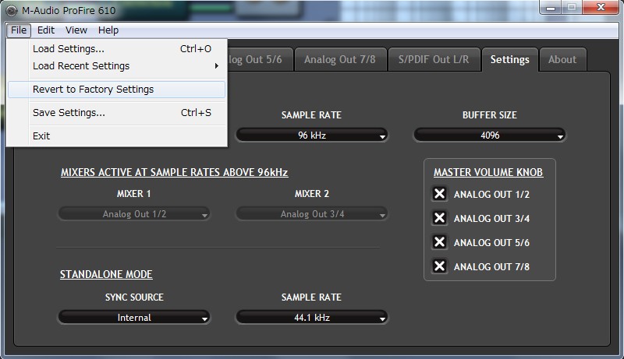Click Save Settings... menu entry

coord(69,113)
